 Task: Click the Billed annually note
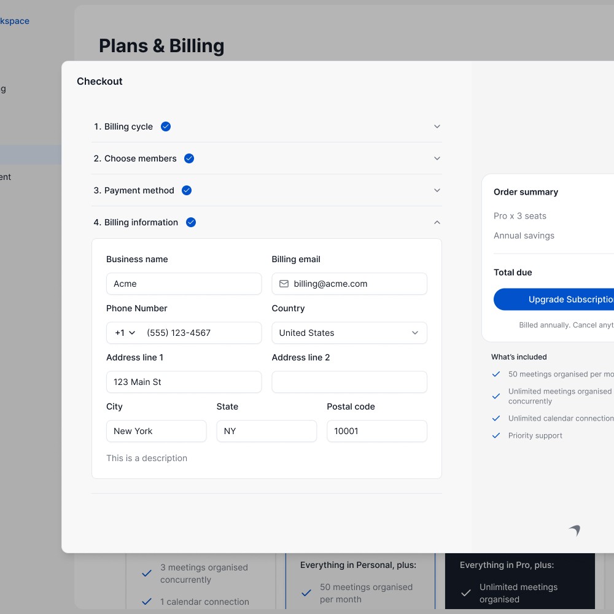click(x=566, y=325)
